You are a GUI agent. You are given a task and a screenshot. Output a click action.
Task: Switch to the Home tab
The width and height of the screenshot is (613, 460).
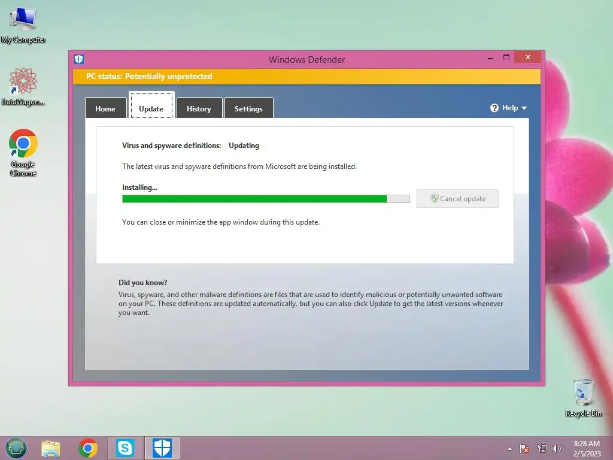[x=105, y=108]
